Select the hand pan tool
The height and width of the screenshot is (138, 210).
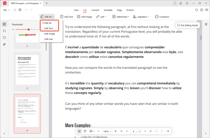[x=85, y=131]
